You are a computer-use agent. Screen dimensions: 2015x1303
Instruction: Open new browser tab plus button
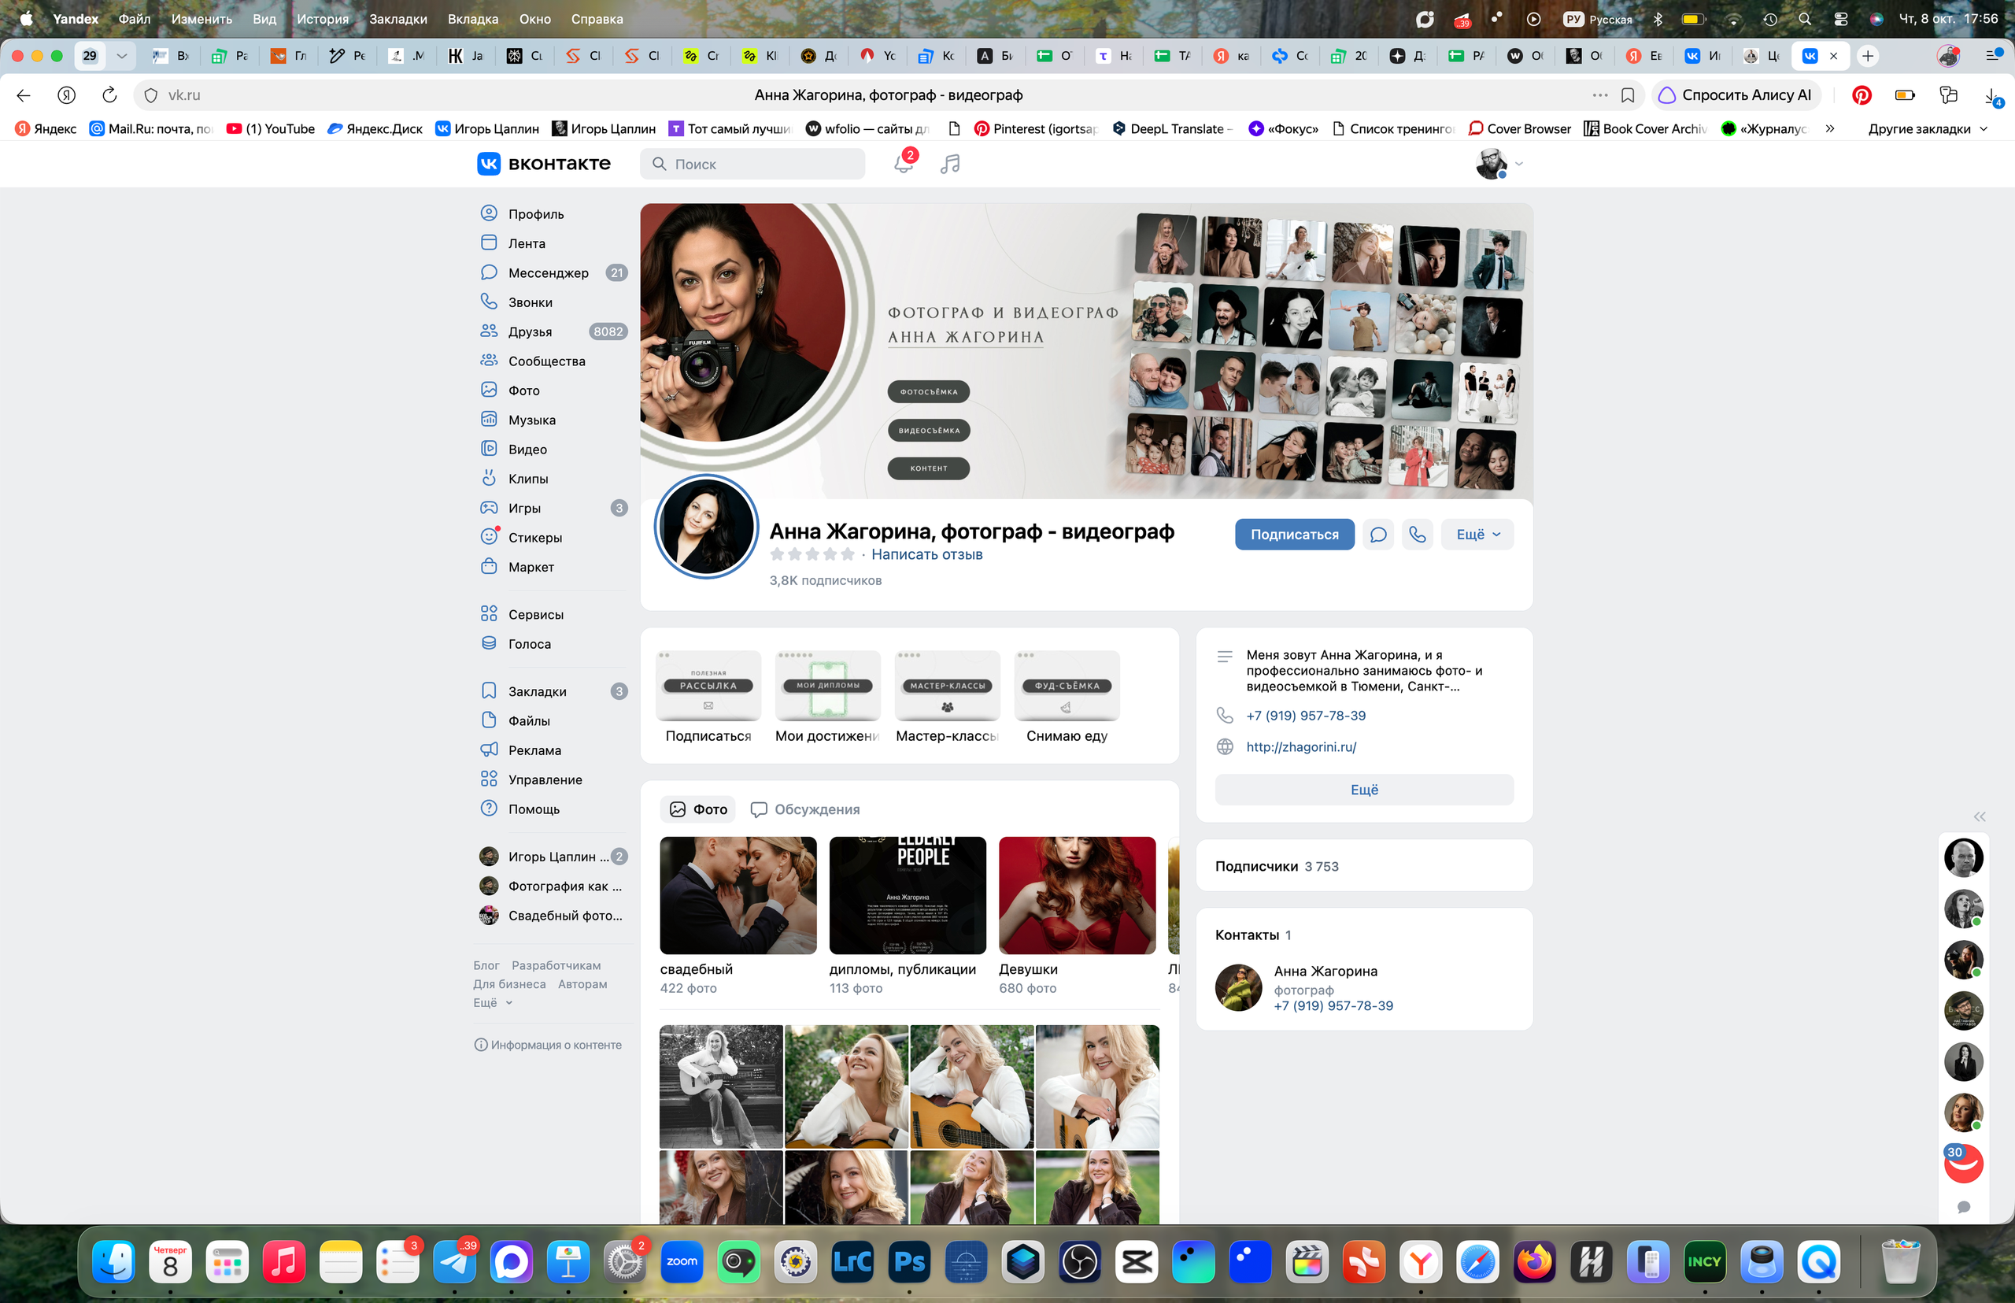(x=1868, y=56)
